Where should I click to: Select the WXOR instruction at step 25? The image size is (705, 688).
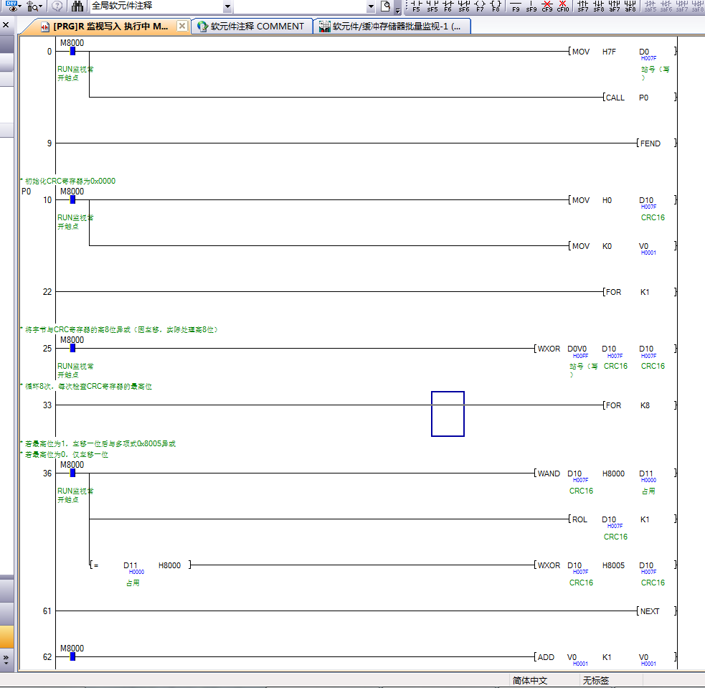coord(549,349)
